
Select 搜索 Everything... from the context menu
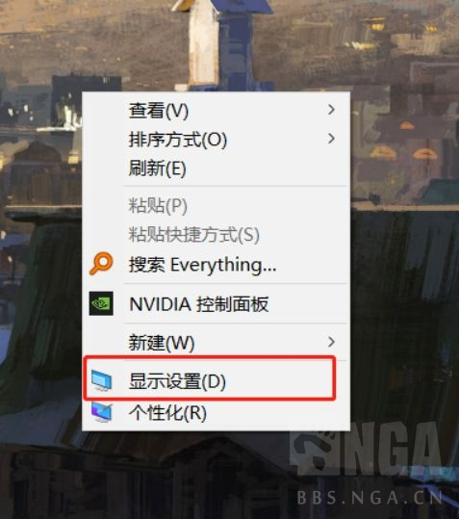[x=216, y=265]
